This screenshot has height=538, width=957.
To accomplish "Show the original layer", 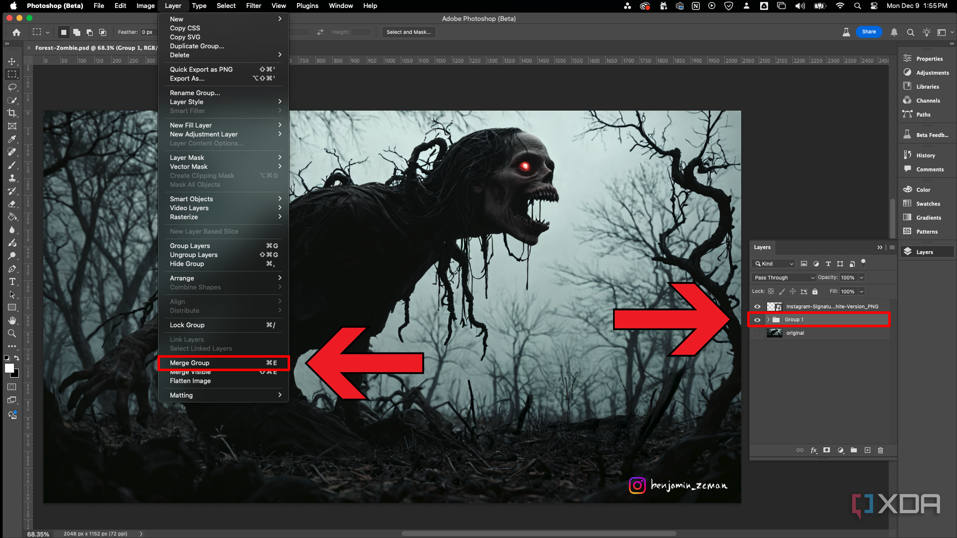I will pyautogui.click(x=757, y=333).
